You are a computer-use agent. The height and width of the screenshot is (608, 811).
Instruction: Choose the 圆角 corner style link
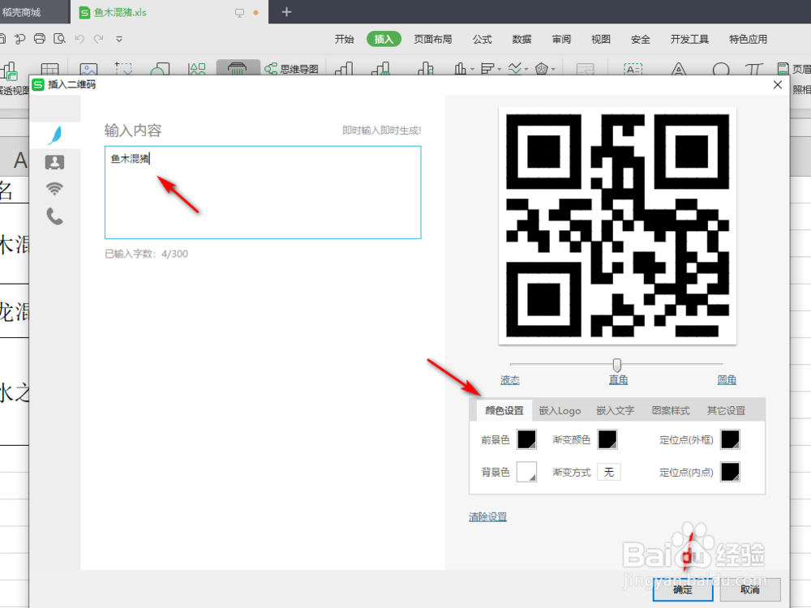point(727,380)
